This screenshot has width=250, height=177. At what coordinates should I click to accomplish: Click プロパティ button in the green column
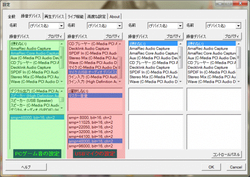(x=55, y=36)
